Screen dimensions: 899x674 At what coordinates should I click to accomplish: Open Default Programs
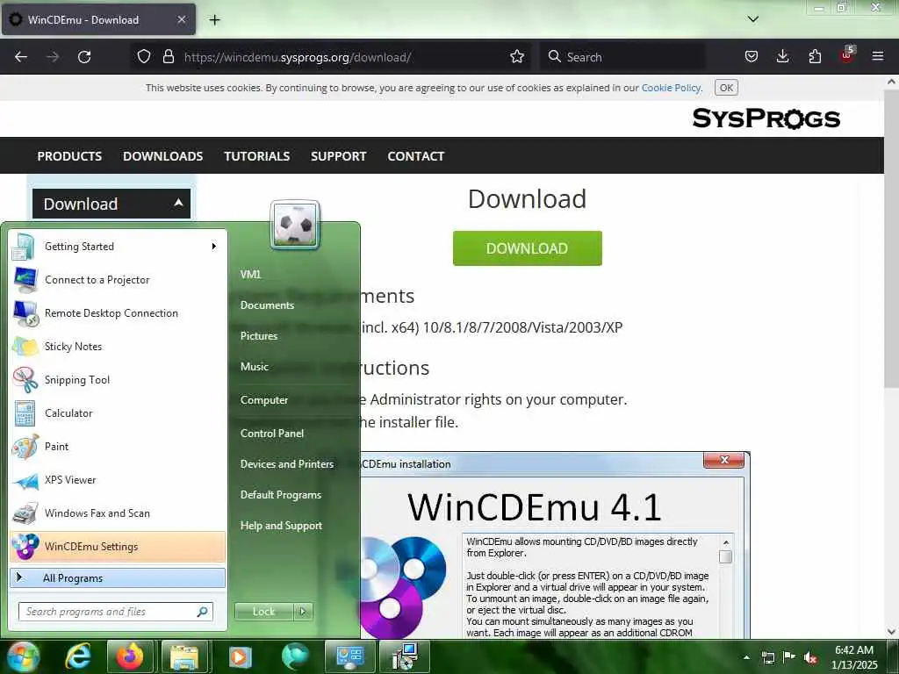tap(280, 495)
